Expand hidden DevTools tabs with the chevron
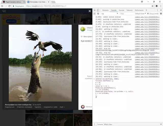 tap(146, 10)
